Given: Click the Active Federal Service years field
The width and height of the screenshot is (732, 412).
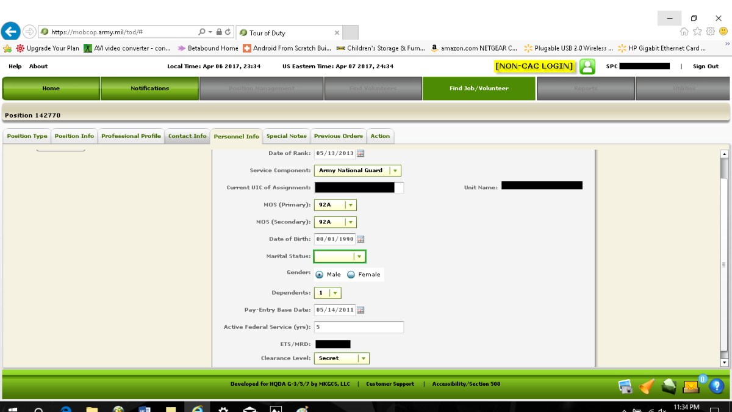Looking at the screenshot, I should point(359,327).
